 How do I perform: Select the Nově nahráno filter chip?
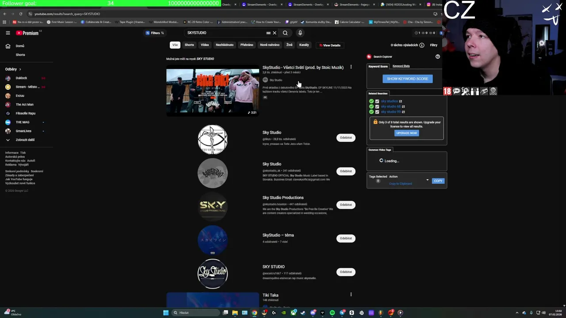[270, 45]
